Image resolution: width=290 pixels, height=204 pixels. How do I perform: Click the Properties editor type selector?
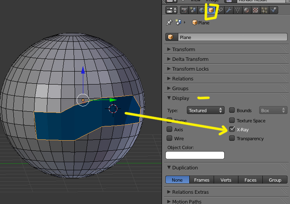click(x=171, y=10)
